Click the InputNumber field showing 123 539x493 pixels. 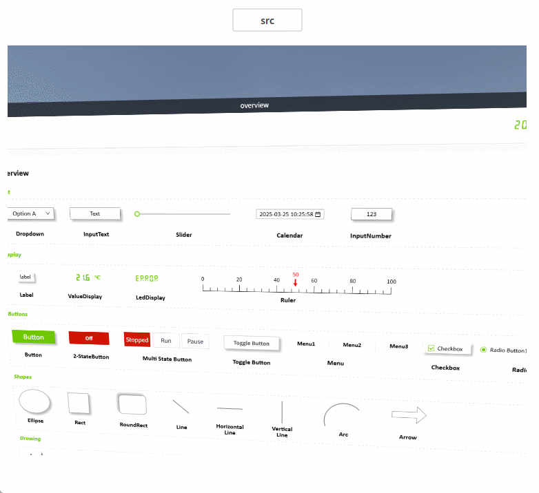pos(372,214)
